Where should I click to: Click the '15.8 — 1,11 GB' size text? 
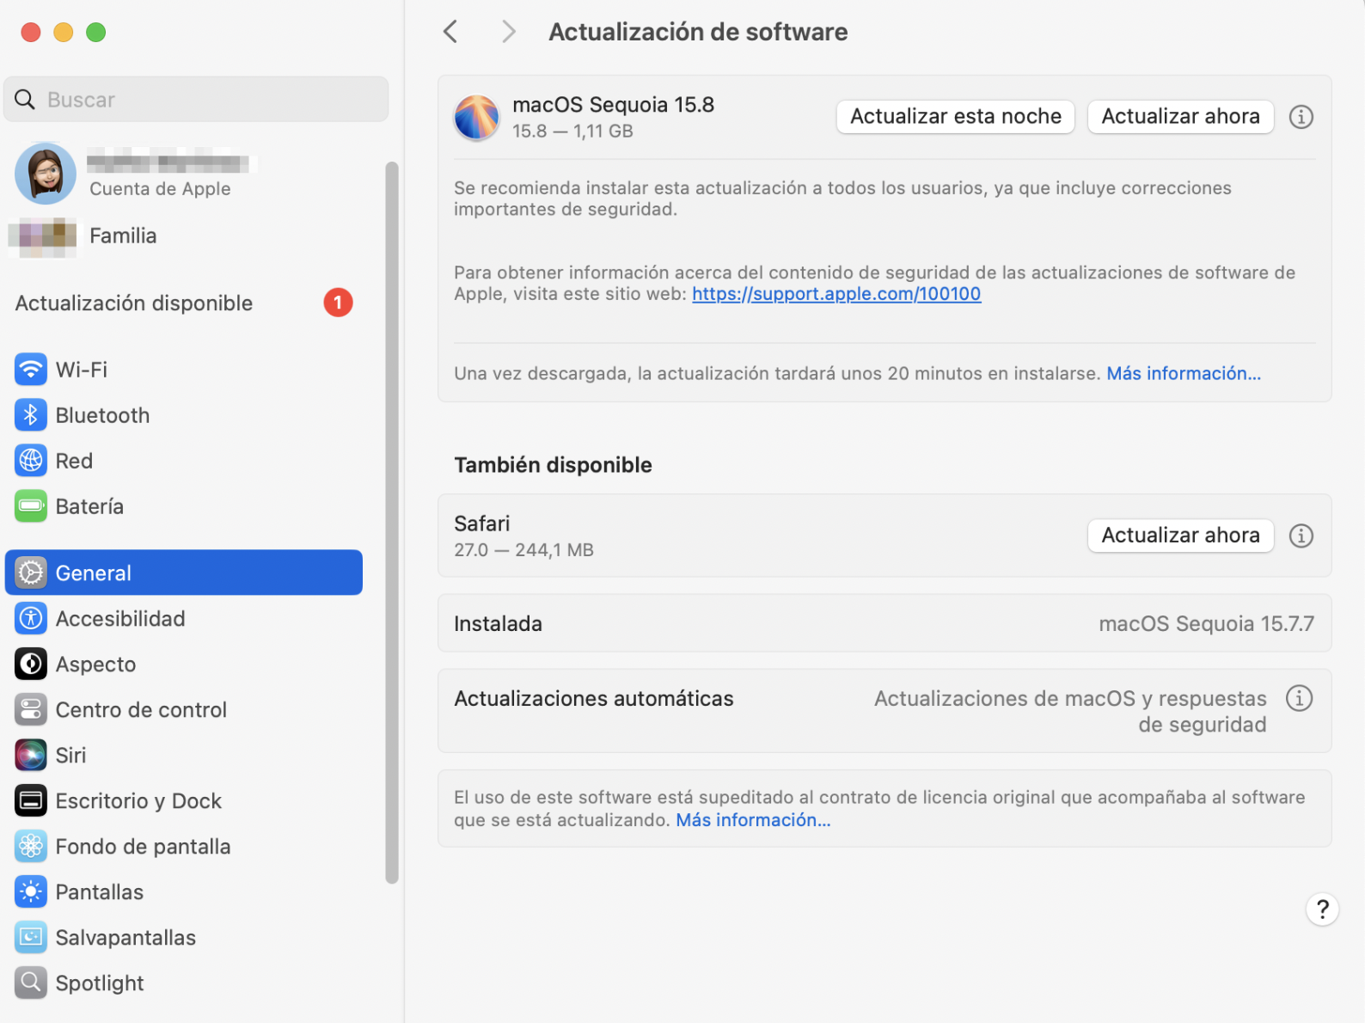[572, 131]
